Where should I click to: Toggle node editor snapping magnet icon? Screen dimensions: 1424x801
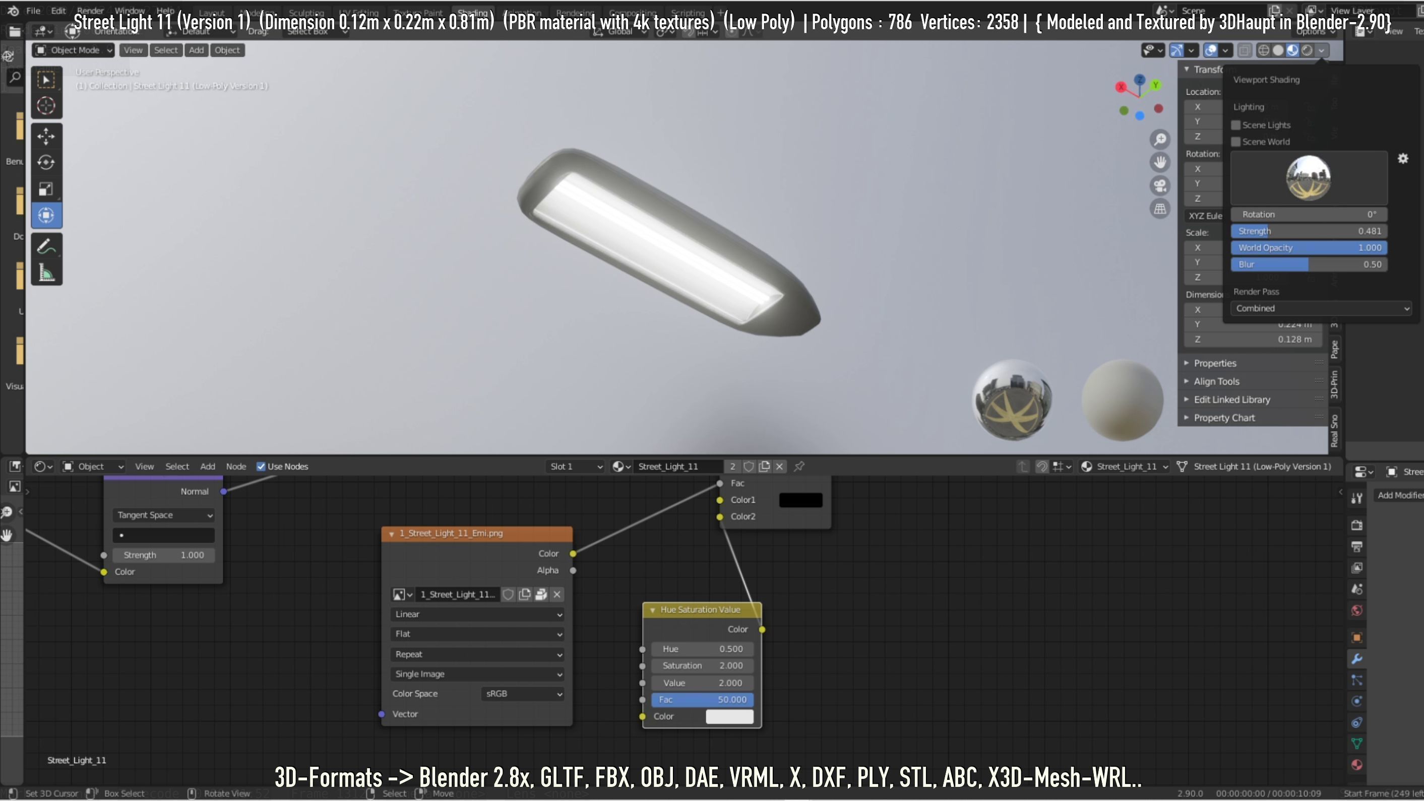[x=1041, y=467]
